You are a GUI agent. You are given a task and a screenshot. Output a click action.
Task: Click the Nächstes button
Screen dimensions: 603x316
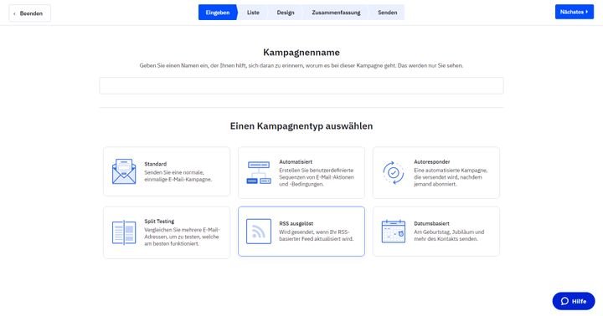[x=575, y=12]
